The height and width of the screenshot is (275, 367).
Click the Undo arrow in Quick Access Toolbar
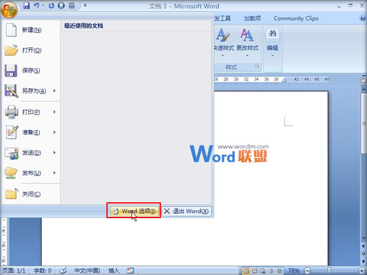(36, 5)
